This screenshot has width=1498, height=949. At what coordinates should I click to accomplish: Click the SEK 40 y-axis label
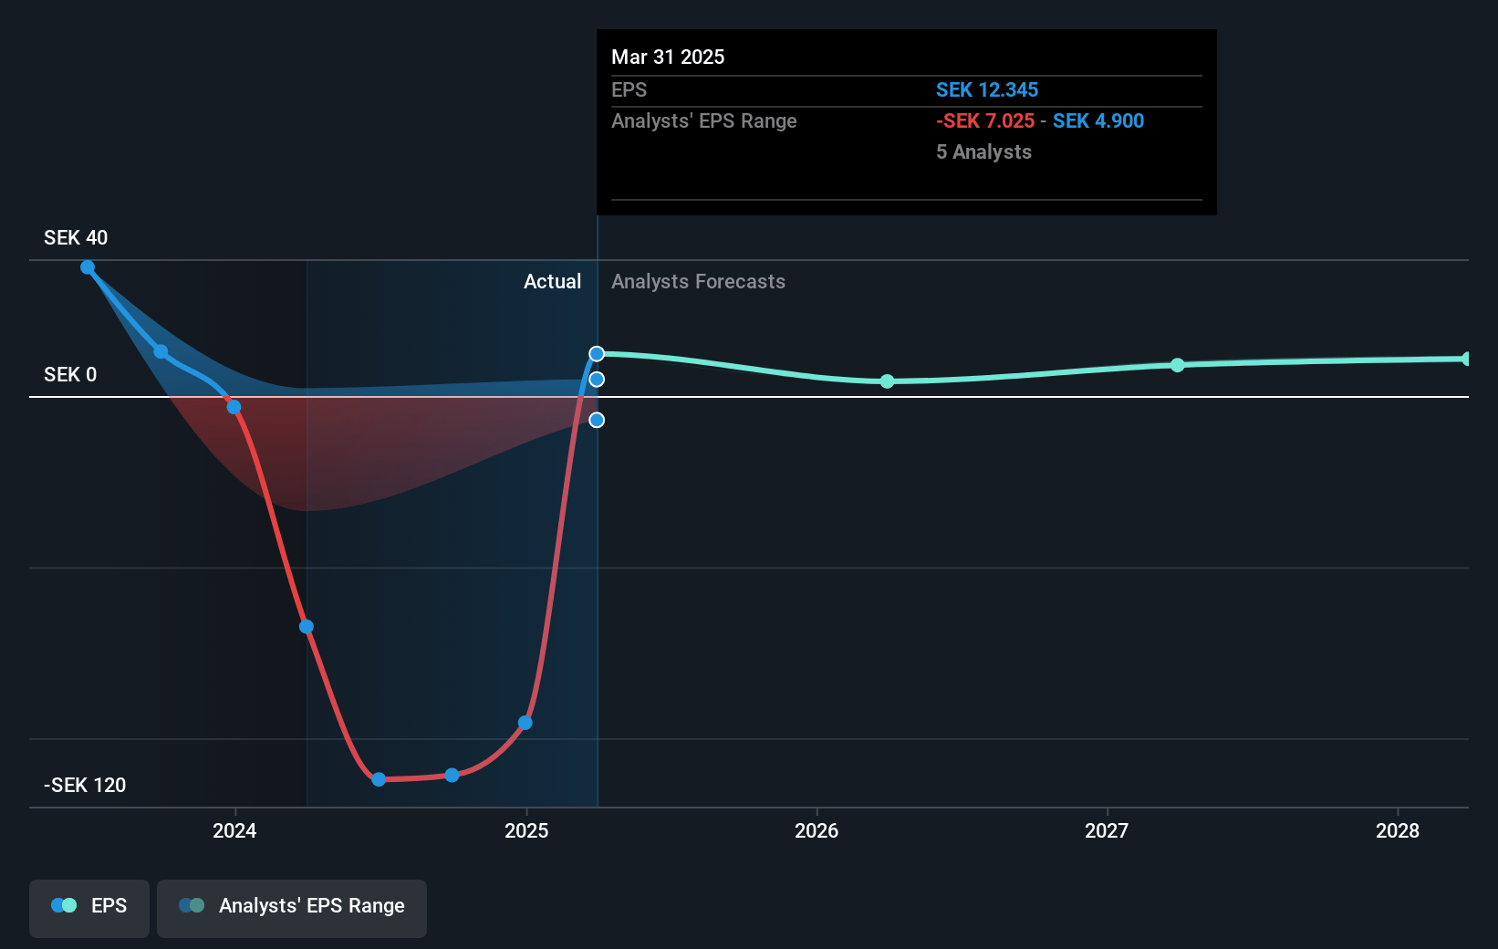[76, 237]
